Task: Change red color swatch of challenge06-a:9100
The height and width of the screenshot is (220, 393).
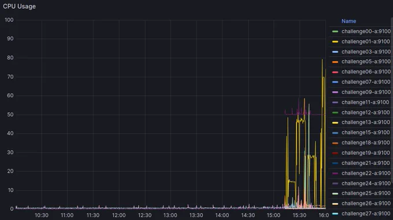Action: click(x=335, y=72)
